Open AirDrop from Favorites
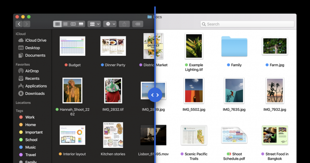This screenshot has height=163, width=310. click(28, 71)
